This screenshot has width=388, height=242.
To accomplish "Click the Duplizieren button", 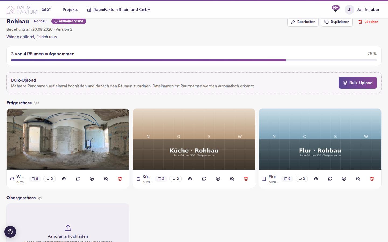I will pyautogui.click(x=337, y=22).
